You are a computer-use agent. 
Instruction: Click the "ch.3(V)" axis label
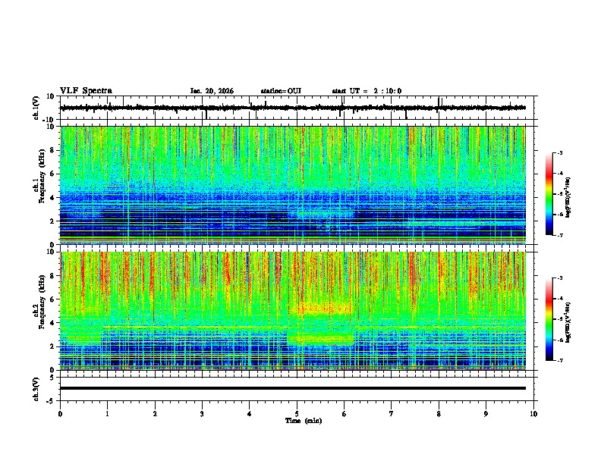tap(36, 389)
